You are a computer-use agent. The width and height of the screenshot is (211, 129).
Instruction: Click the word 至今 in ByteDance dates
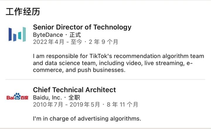point(76,42)
